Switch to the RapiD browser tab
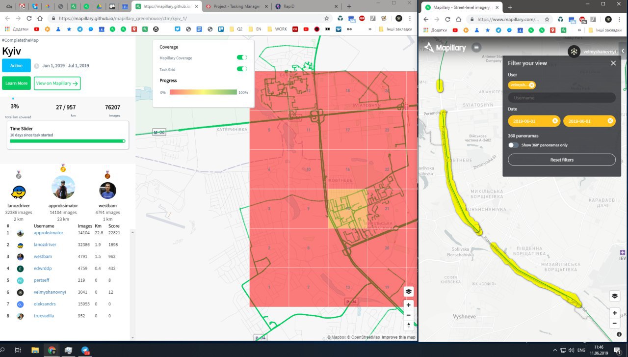This screenshot has width=628, height=357. pos(304,6)
